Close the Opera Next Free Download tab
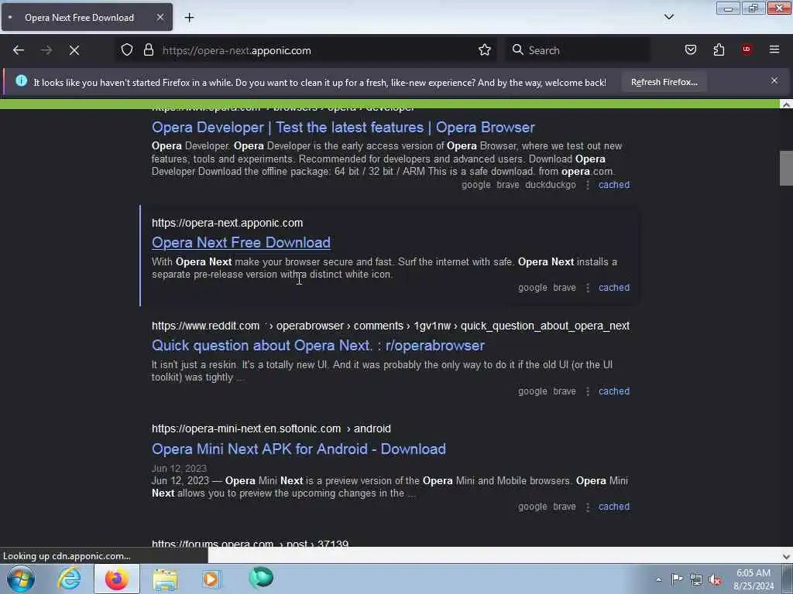This screenshot has width=793, height=594. 160,17
